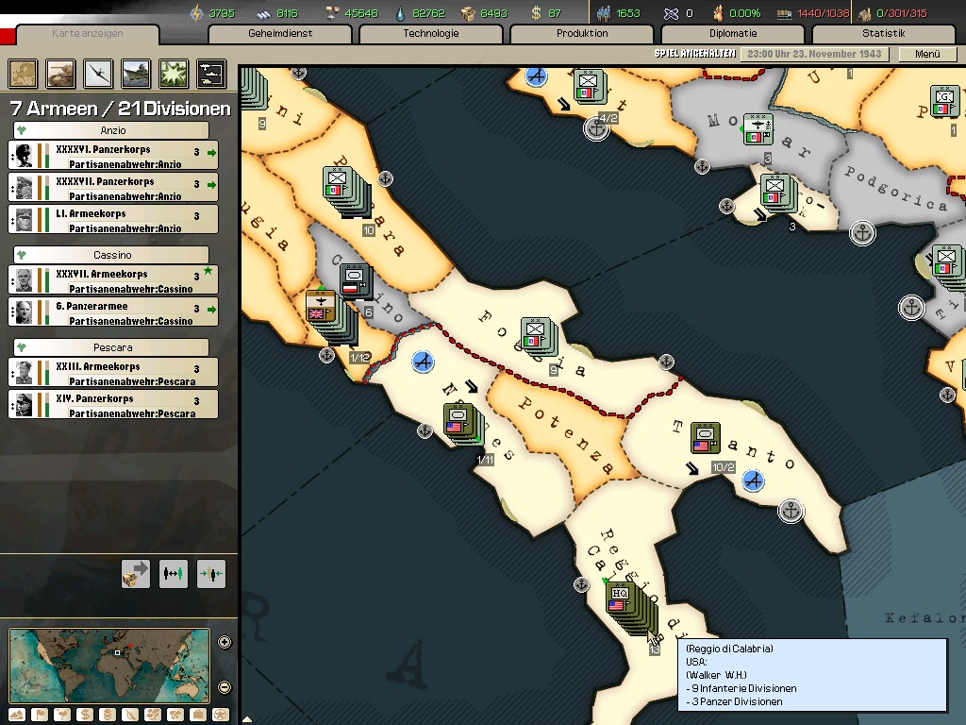Zoom in the map with the plus button
Screen dimensions: 966x725
point(225,642)
